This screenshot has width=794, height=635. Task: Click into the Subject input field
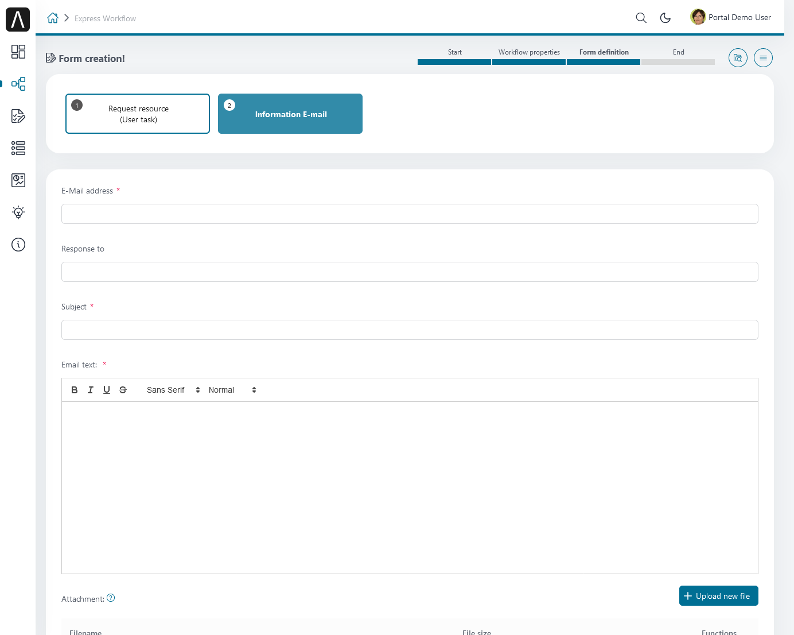click(410, 330)
